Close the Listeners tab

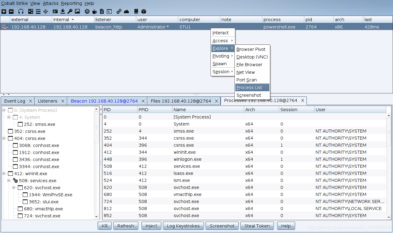(63, 101)
